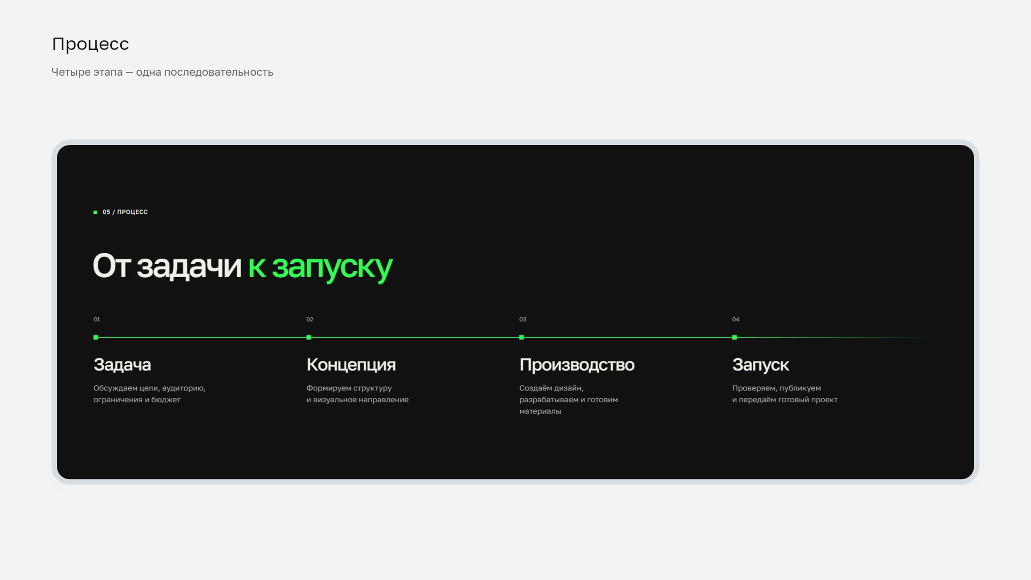Click the Запуск step heading
Viewport: 1031px width, 580px height.
coord(760,365)
